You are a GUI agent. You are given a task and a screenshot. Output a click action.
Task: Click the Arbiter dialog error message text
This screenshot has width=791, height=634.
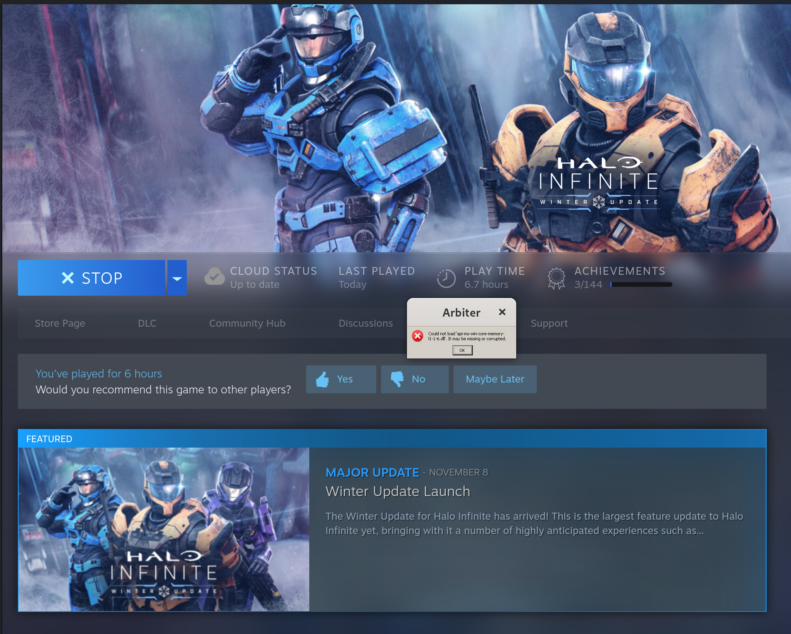point(467,336)
